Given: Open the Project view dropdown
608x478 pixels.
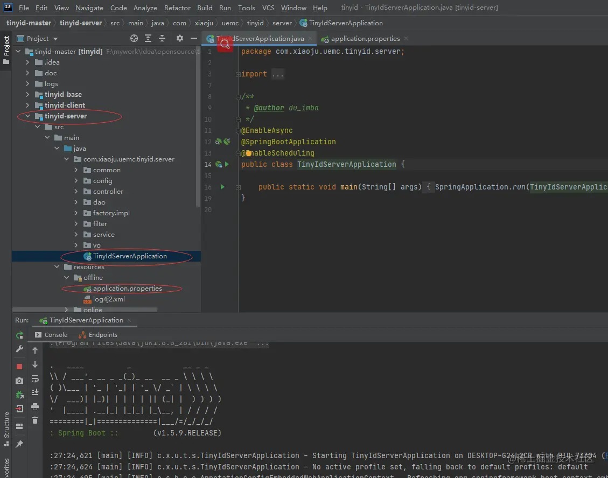Looking at the screenshot, I should pyautogui.click(x=55, y=39).
